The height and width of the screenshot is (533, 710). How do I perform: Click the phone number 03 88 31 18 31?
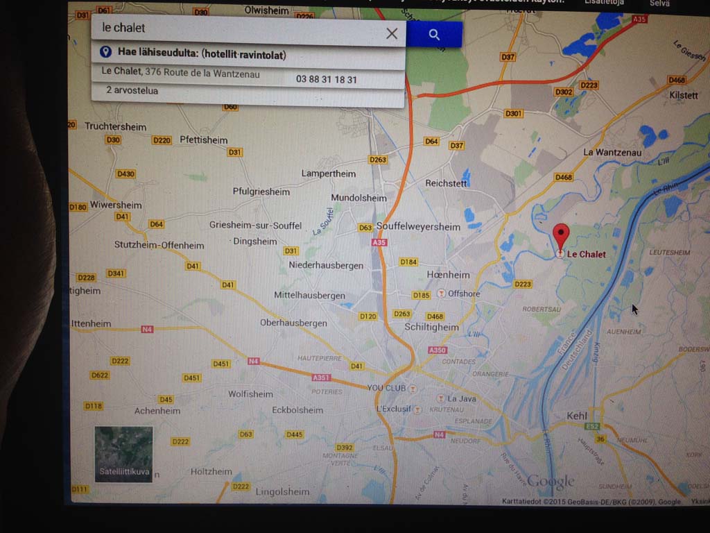(x=327, y=80)
